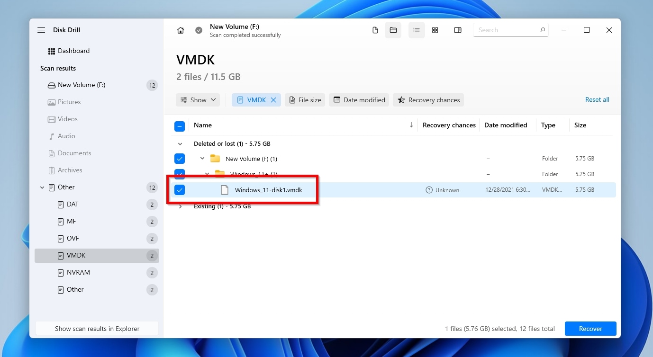The width and height of the screenshot is (653, 357).
Task: Uncheck Windows_11-disk1.vmdk checkbox
Action: pyautogui.click(x=180, y=190)
